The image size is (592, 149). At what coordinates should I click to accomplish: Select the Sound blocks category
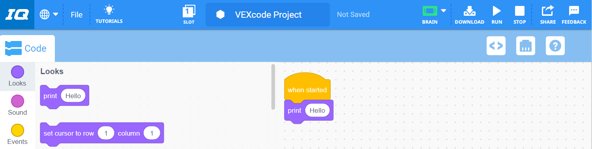(x=17, y=105)
